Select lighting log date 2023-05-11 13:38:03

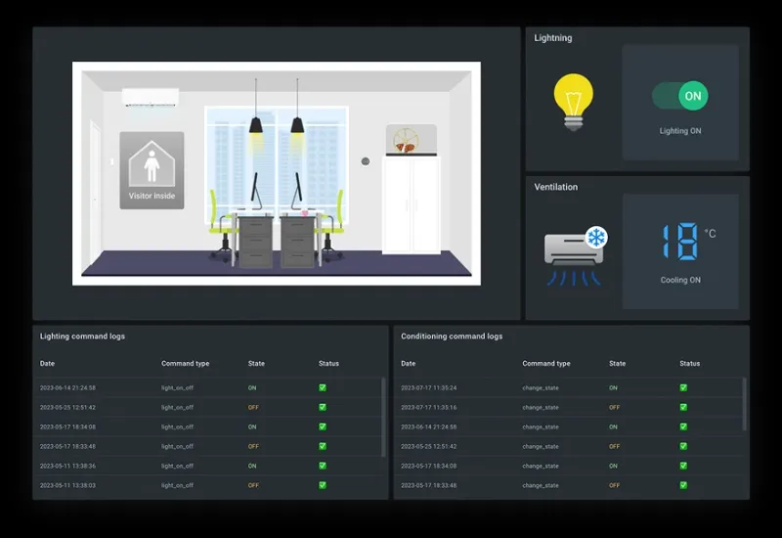[x=67, y=485]
